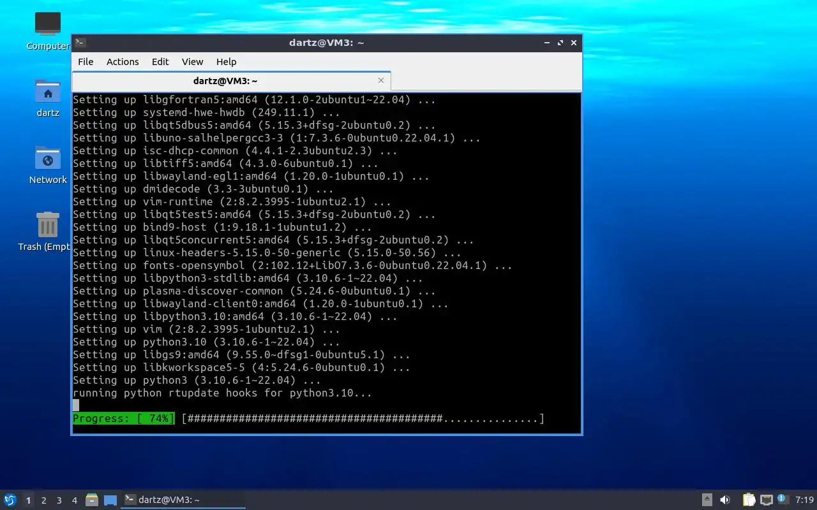Image resolution: width=817 pixels, height=510 pixels.
Task: Open the Help menu
Action: tap(226, 62)
